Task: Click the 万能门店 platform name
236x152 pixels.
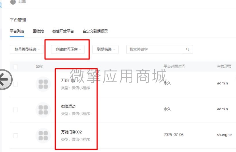Action: tap(68, 80)
